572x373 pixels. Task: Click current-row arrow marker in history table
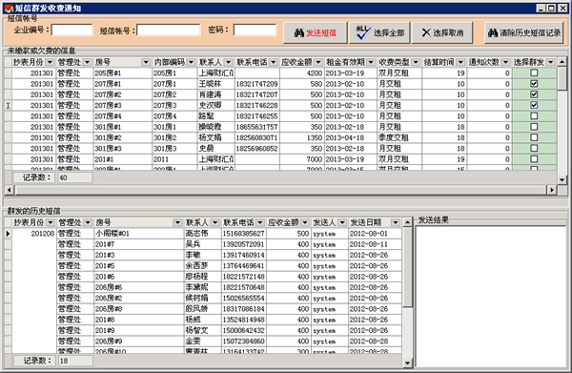point(8,234)
